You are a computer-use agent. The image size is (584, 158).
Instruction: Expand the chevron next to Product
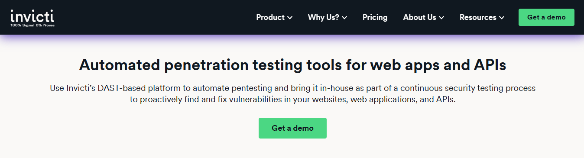coord(290,18)
